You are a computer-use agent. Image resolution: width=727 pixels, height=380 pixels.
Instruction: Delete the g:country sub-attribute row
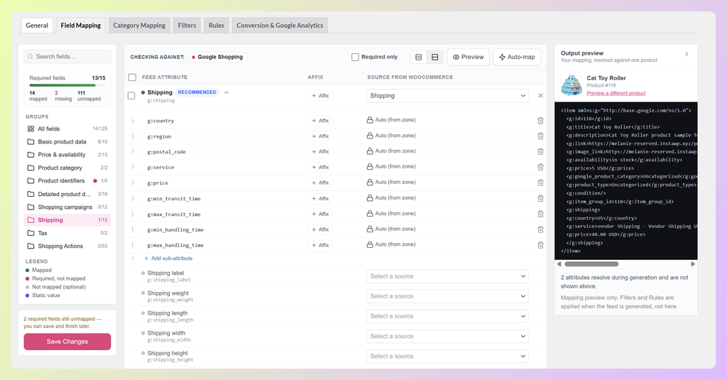coord(540,121)
